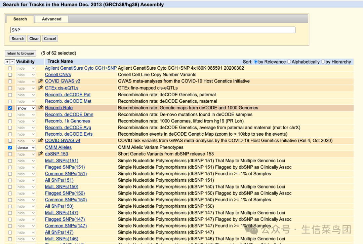Click the return to browser button
Screen dimensions: 363x244
[21, 53]
